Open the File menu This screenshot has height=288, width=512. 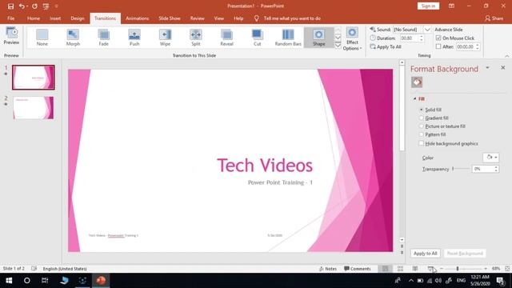point(10,18)
